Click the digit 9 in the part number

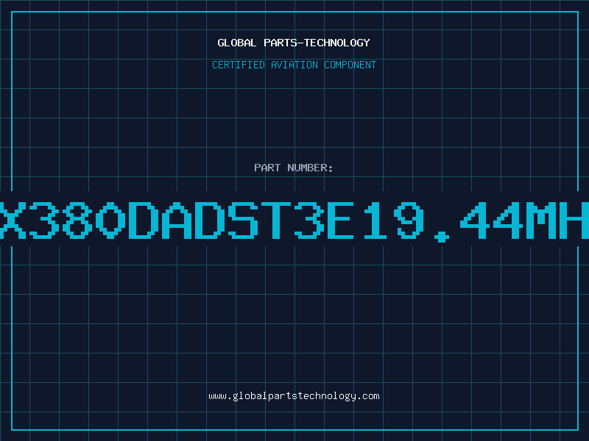408,220
